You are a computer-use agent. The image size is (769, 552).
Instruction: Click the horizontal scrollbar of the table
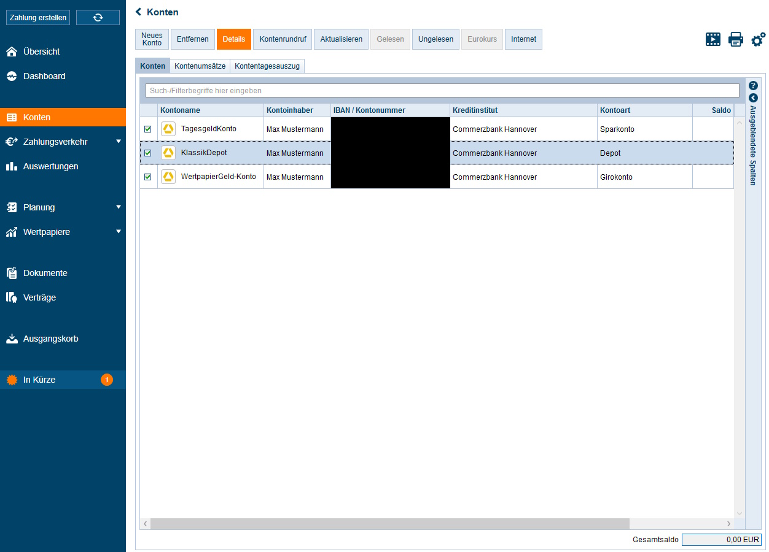pos(389,524)
